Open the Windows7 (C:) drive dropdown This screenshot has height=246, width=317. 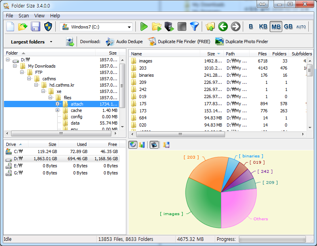pos(129,27)
